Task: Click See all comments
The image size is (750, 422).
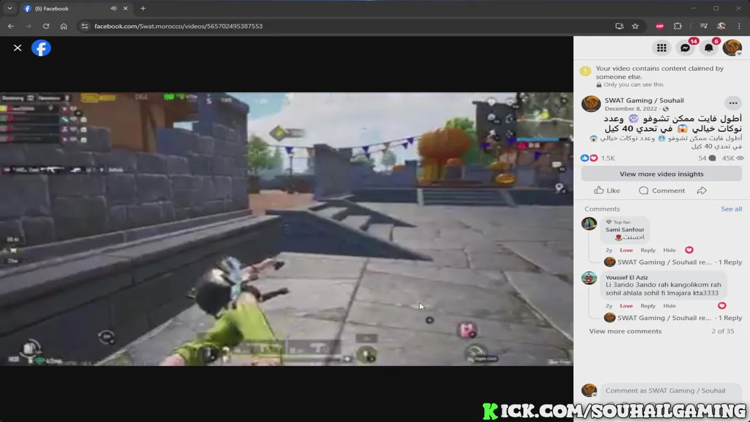Action: pos(731,209)
